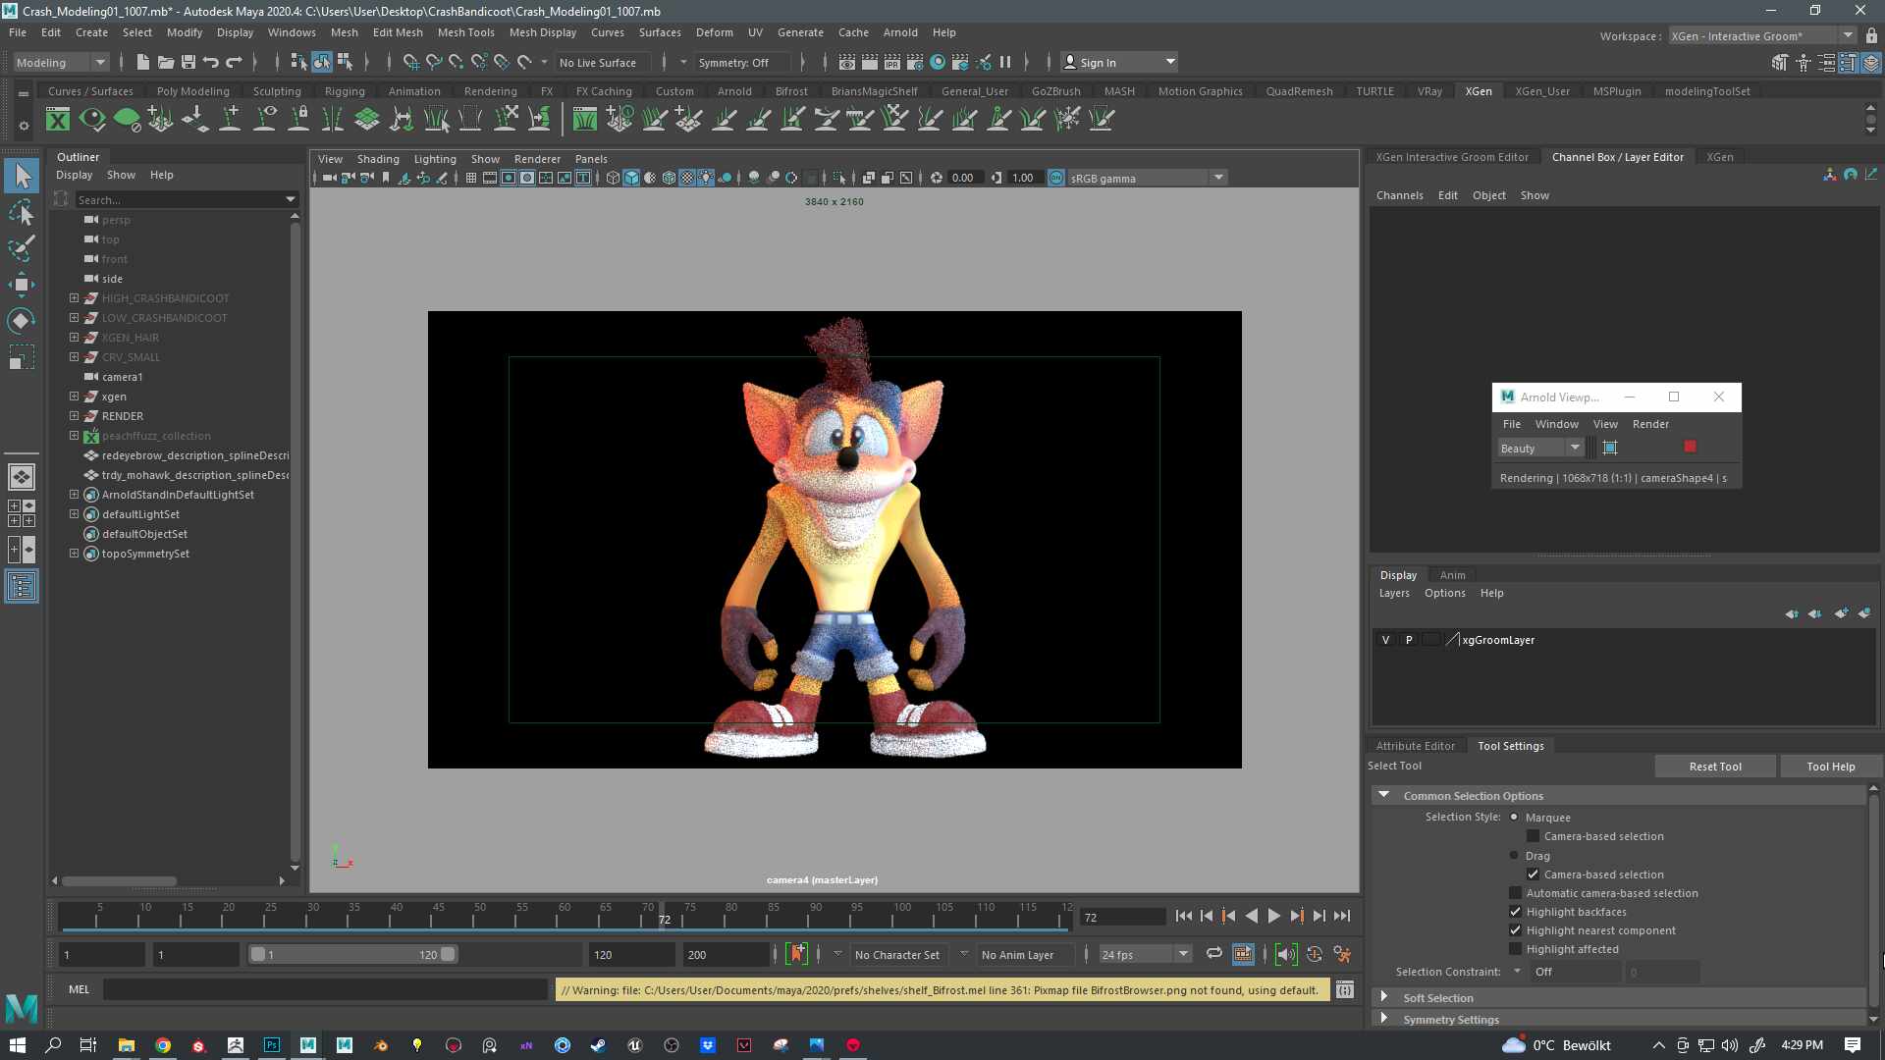The image size is (1885, 1060).
Task: Click the XGen preview eye shelf icon
Action: pos(92,120)
